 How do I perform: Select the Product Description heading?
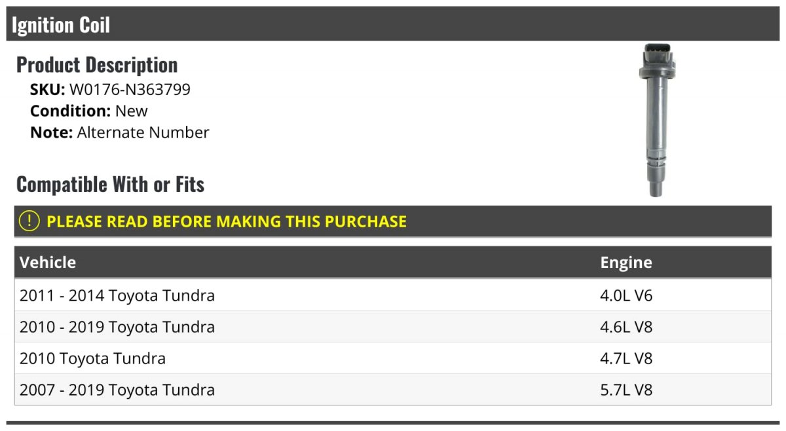[97, 65]
